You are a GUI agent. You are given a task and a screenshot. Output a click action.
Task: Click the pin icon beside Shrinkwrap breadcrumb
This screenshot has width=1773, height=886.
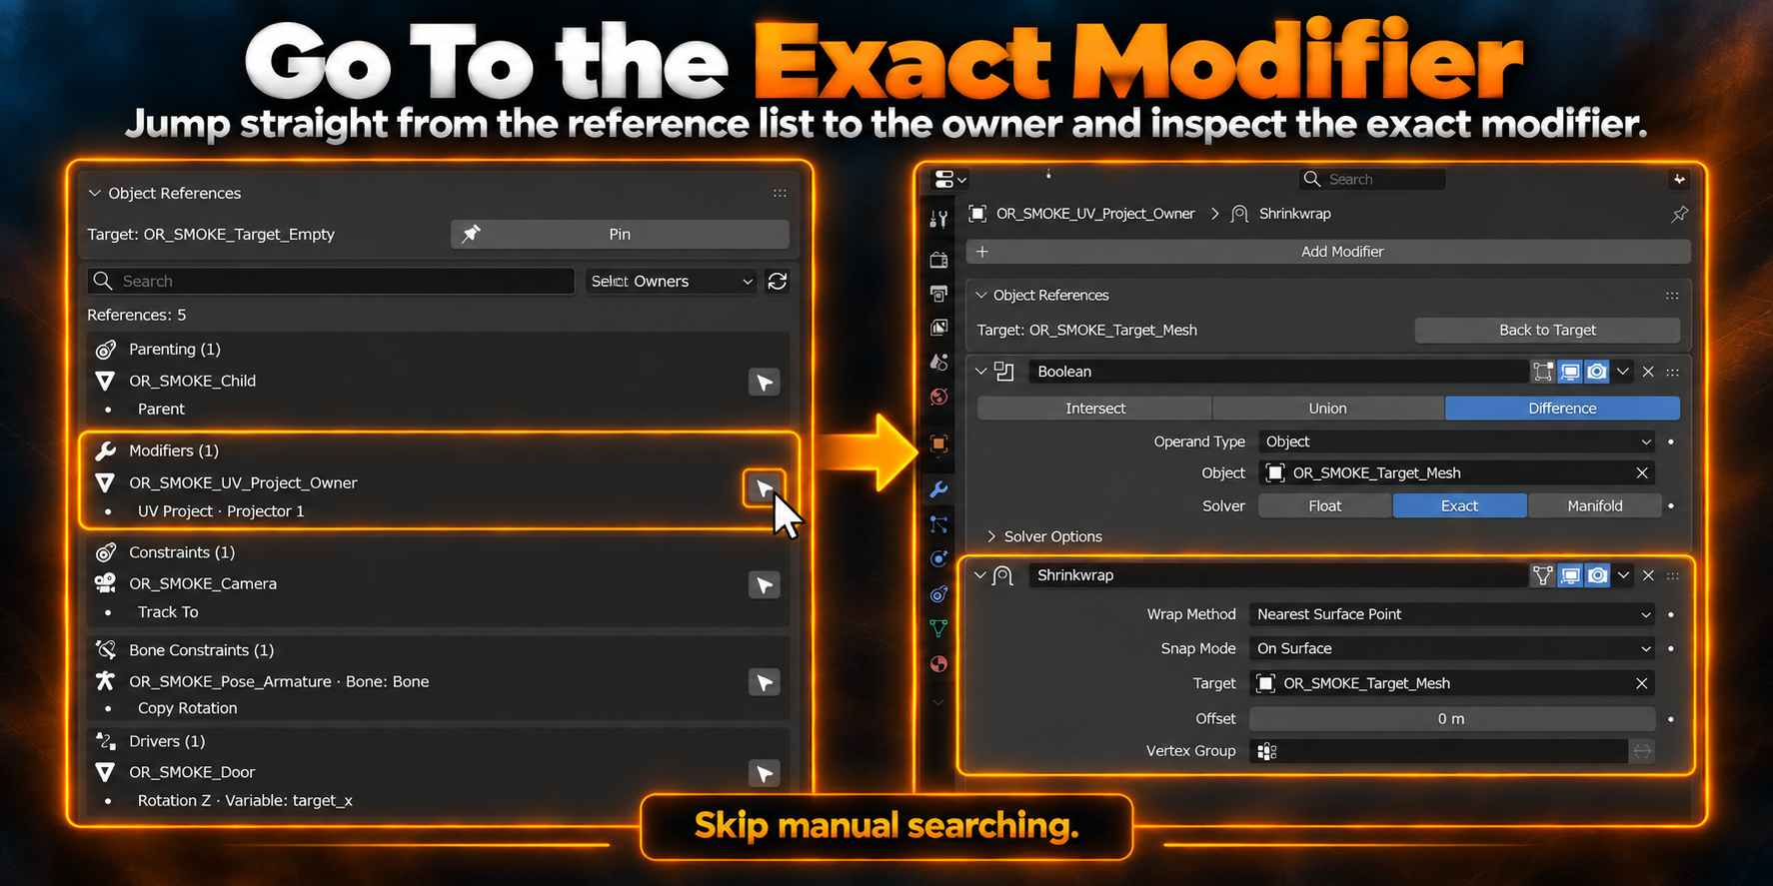click(x=1680, y=214)
